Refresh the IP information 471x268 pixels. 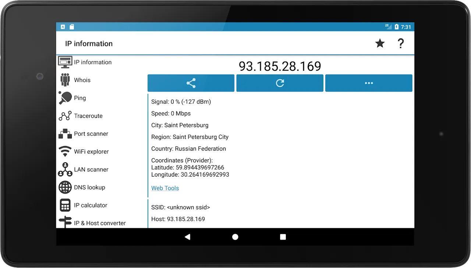280,83
